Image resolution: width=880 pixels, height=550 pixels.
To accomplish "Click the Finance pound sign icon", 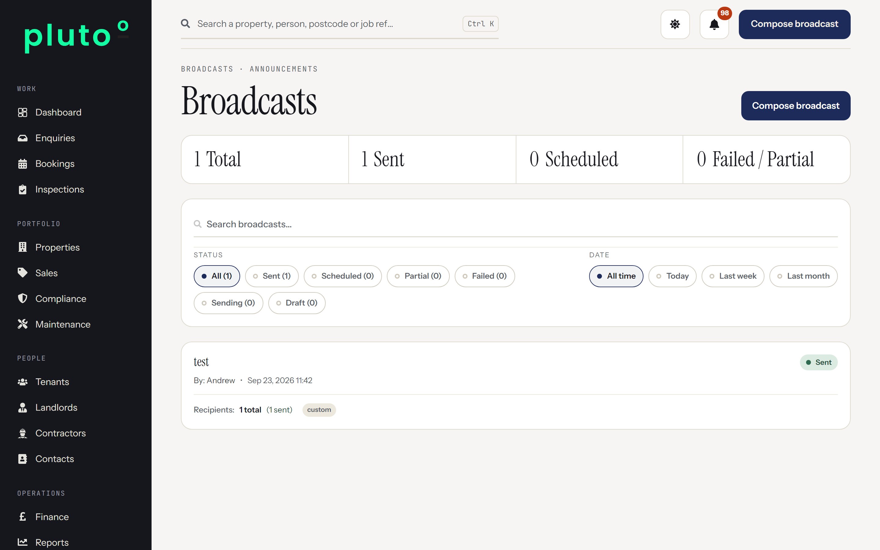I will coord(23,516).
